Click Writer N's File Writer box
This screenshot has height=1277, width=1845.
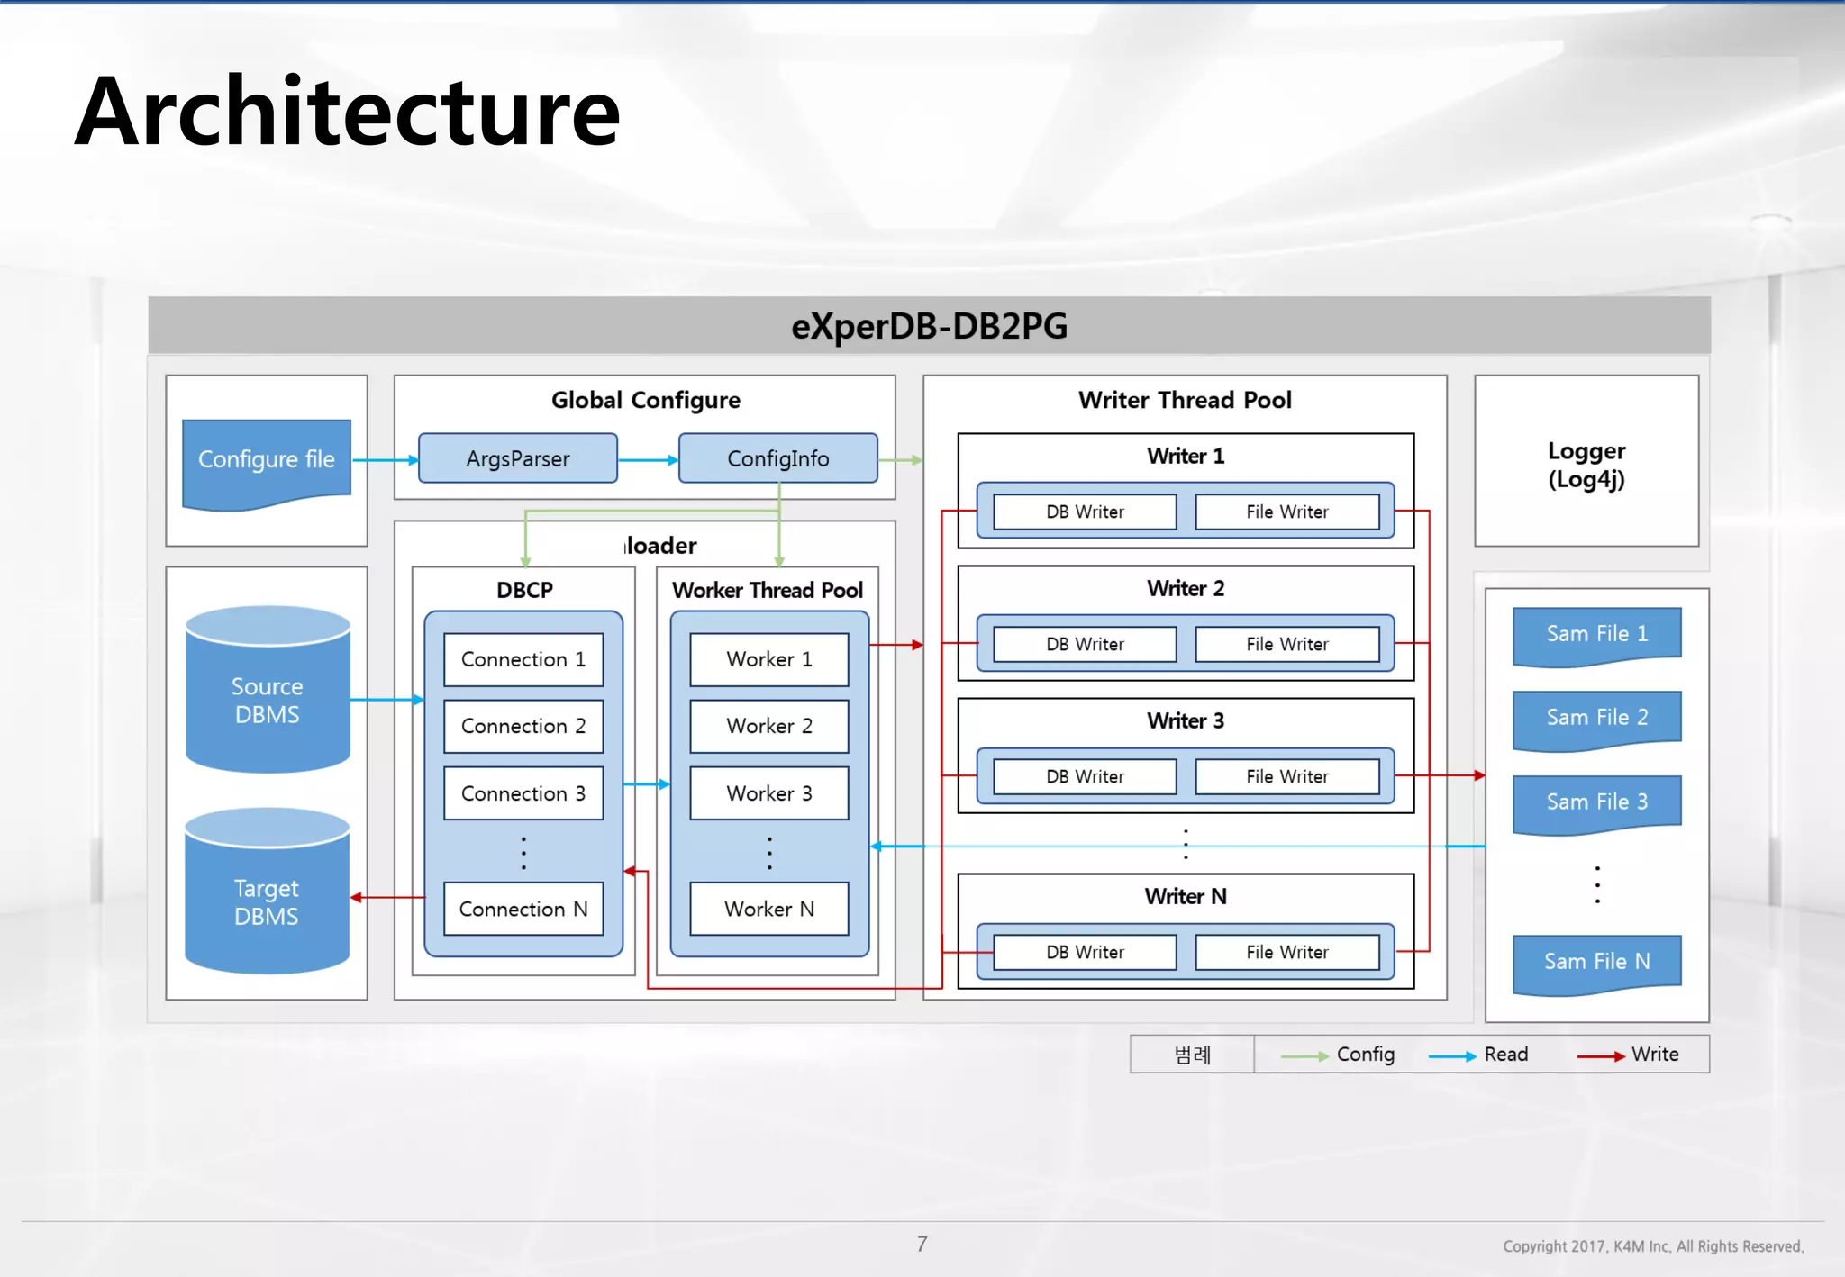pos(1286,953)
